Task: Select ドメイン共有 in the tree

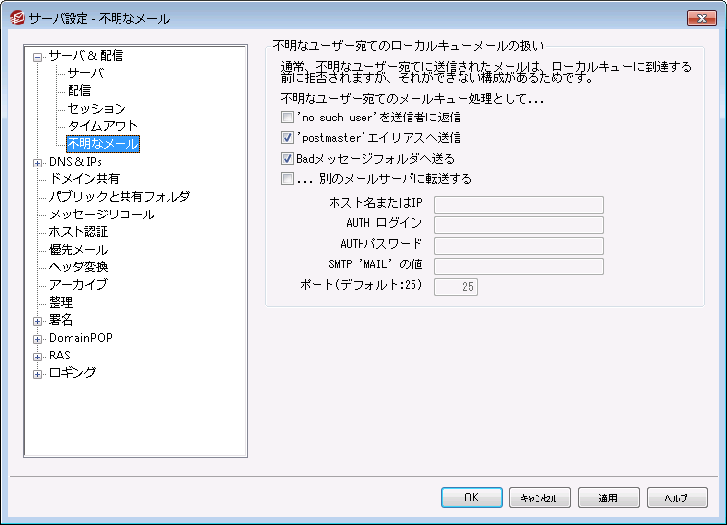Action: tap(84, 179)
